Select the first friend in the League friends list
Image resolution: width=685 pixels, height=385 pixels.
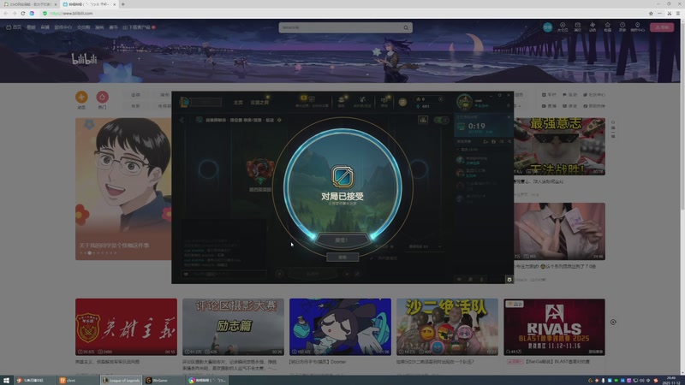(482, 160)
